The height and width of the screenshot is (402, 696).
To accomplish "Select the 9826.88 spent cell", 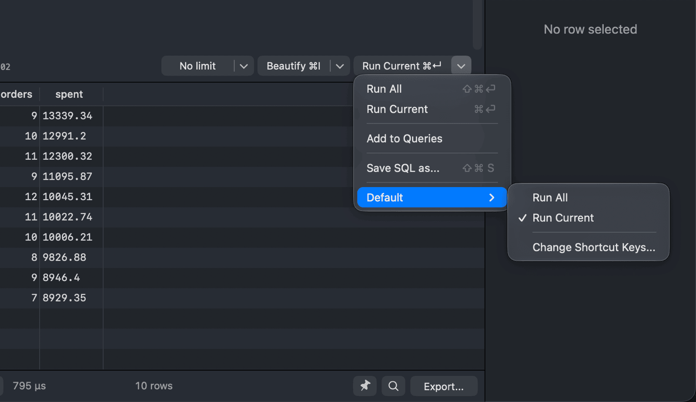I will click(71, 258).
